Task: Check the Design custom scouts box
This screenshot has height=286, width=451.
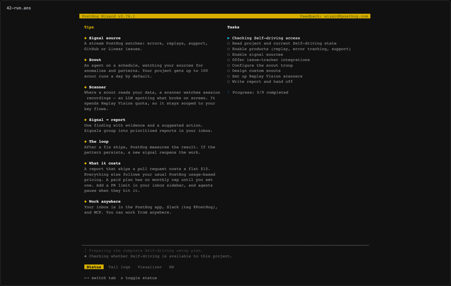Action: tap(229, 71)
